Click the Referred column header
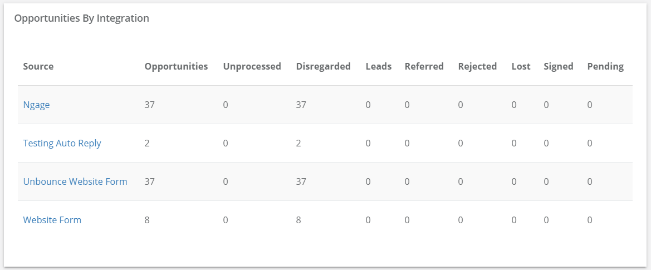 (424, 66)
